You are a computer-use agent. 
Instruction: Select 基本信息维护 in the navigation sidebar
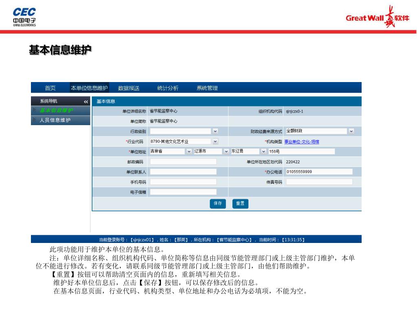61,110
